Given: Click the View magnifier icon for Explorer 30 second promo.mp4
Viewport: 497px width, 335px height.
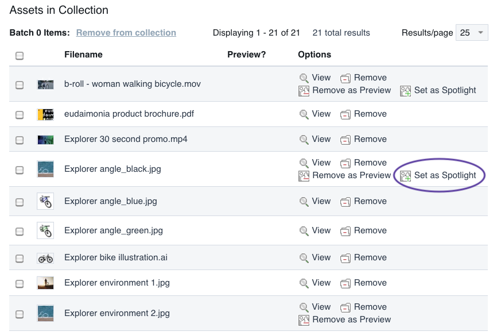Looking at the screenshot, I should [304, 140].
